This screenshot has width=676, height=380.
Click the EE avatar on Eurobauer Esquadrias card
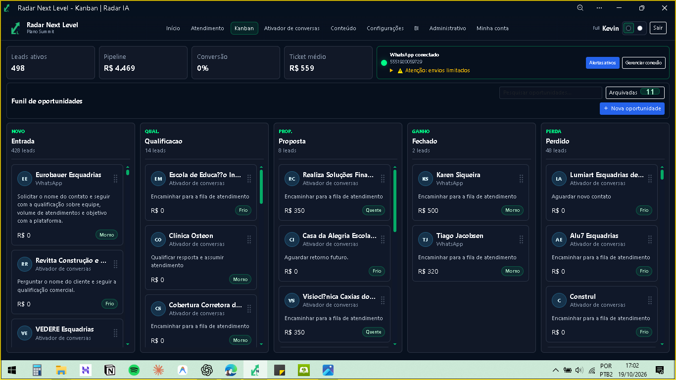point(25,179)
